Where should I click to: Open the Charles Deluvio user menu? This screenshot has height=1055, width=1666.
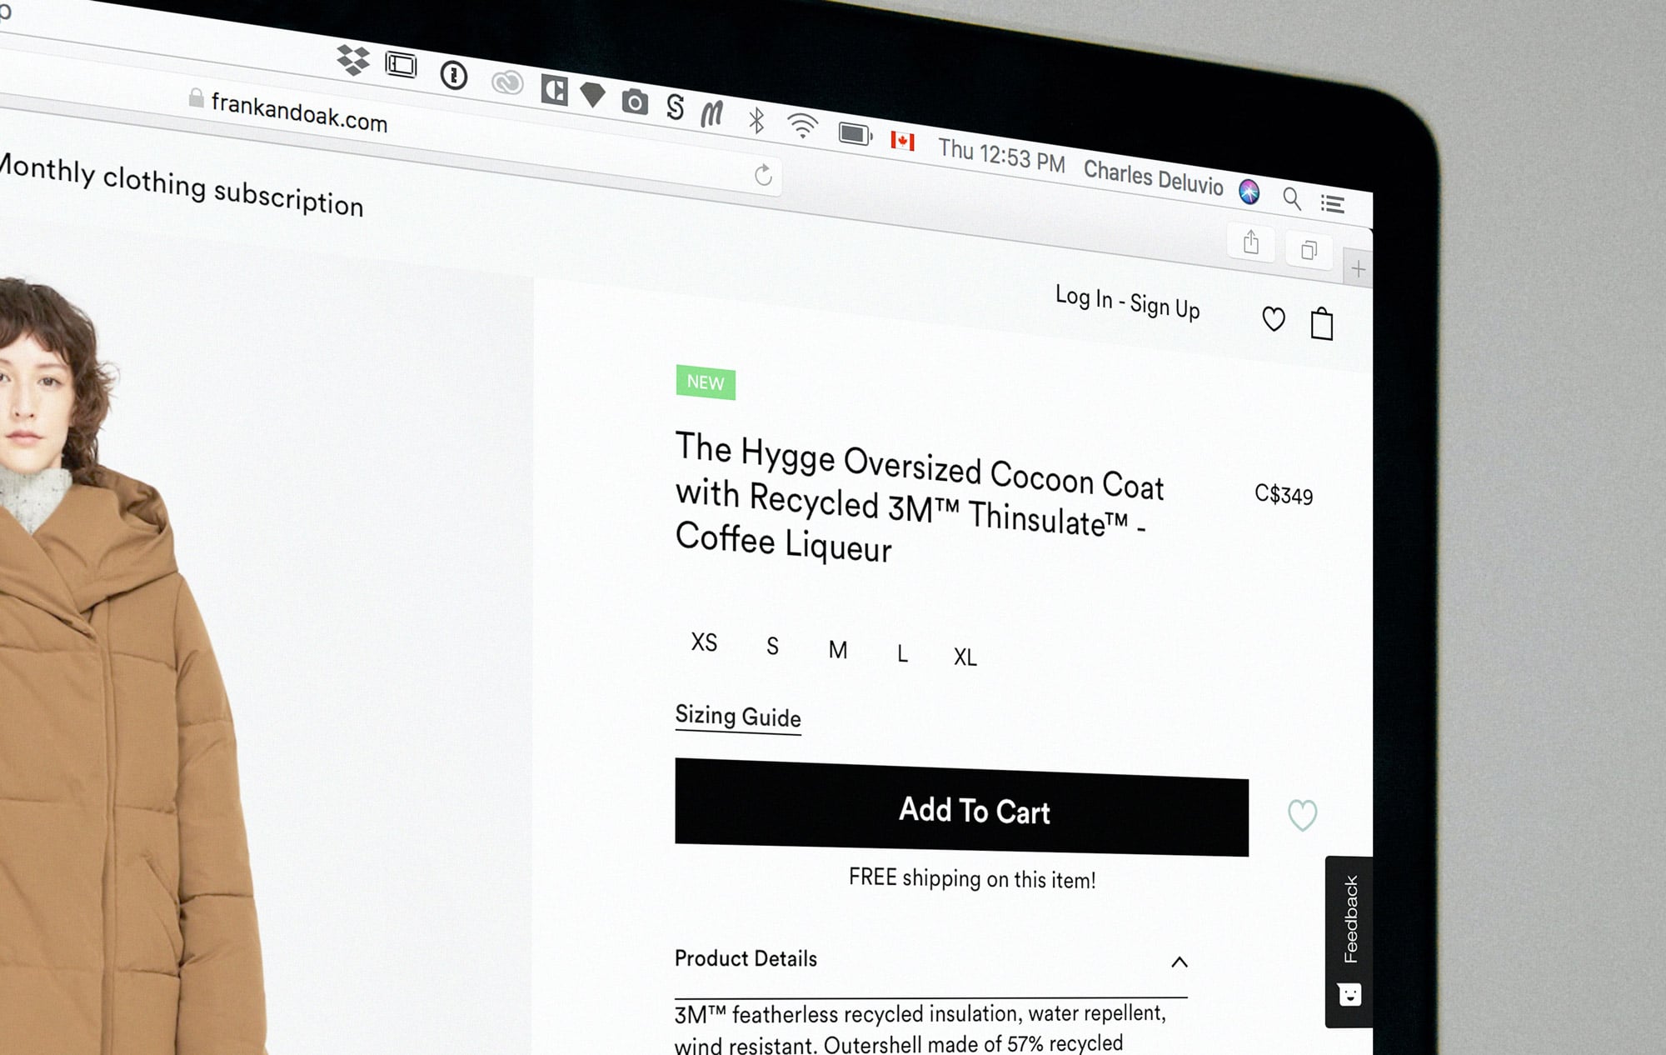pos(1153,177)
